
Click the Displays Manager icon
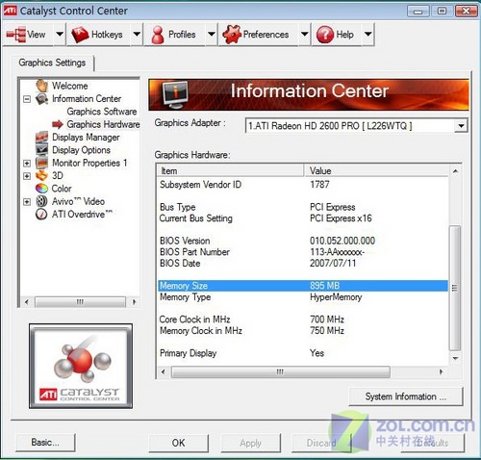[41, 138]
